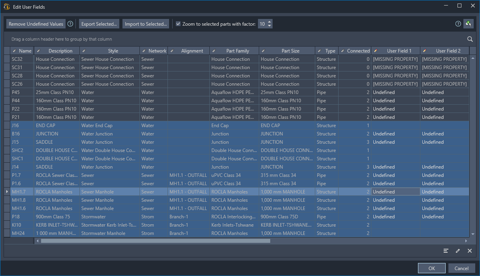Click the horizontal scrollbar thumb
This screenshot has width=480, height=276.
point(156,241)
